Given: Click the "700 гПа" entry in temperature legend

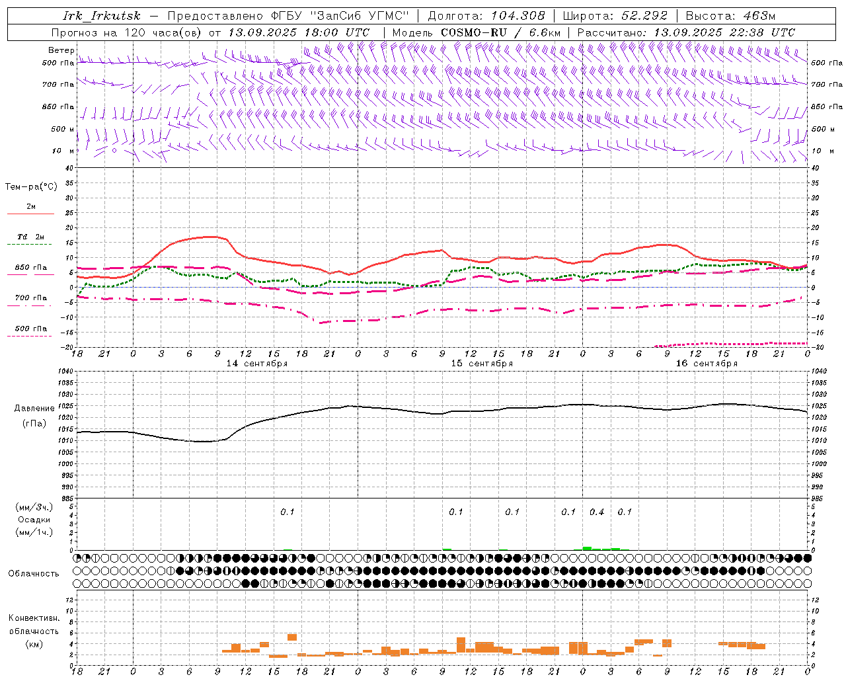Looking at the screenshot, I should [31, 298].
